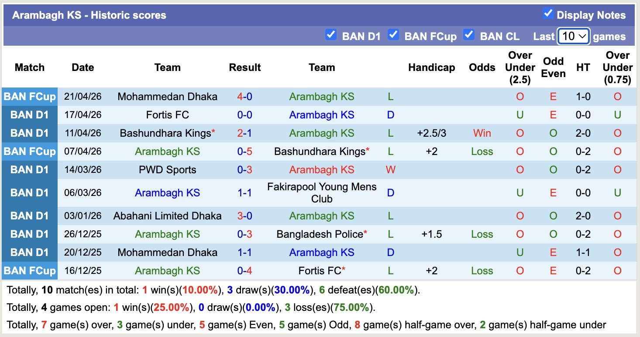Image resolution: width=640 pixels, height=337 pixels.
Task: Click the BAN D1 label dated 03/01/26
Action: point(30,216)
